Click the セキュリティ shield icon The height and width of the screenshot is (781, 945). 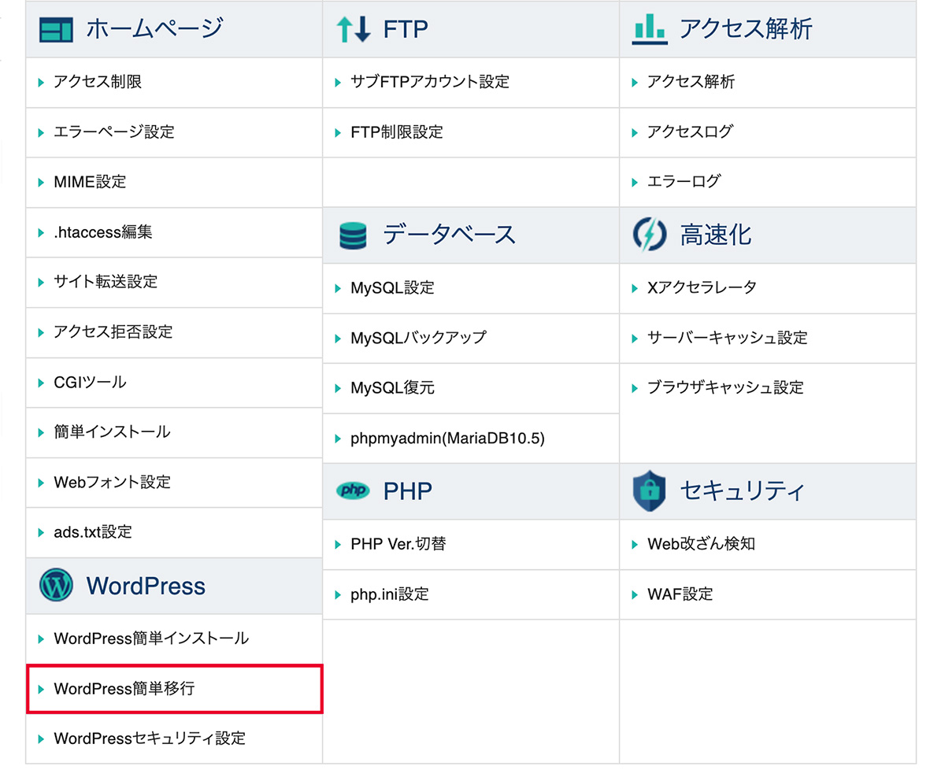[x=649, y=490]
